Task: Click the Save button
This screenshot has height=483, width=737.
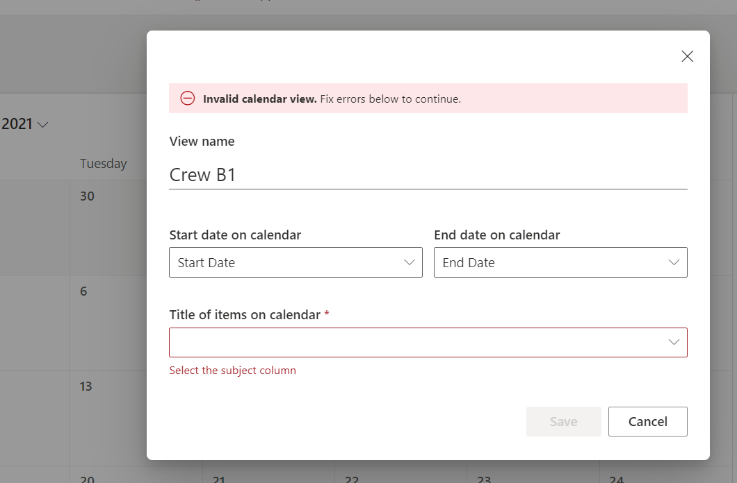Action: click(x=564, y=421)
